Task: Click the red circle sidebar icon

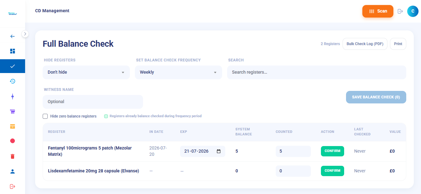Action: pos(13,141)
